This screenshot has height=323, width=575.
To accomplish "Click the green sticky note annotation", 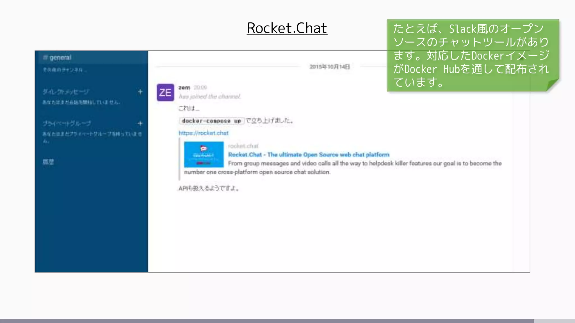I will pos(473,55).
